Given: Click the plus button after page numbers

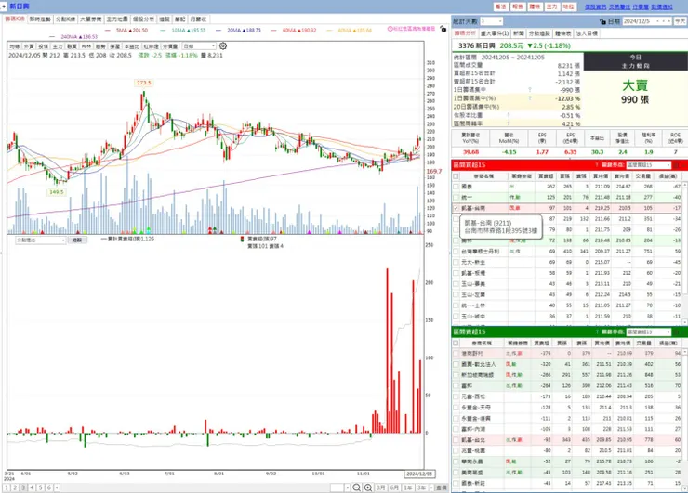Looking at the screenshot, I should click(x=57, y=487).
